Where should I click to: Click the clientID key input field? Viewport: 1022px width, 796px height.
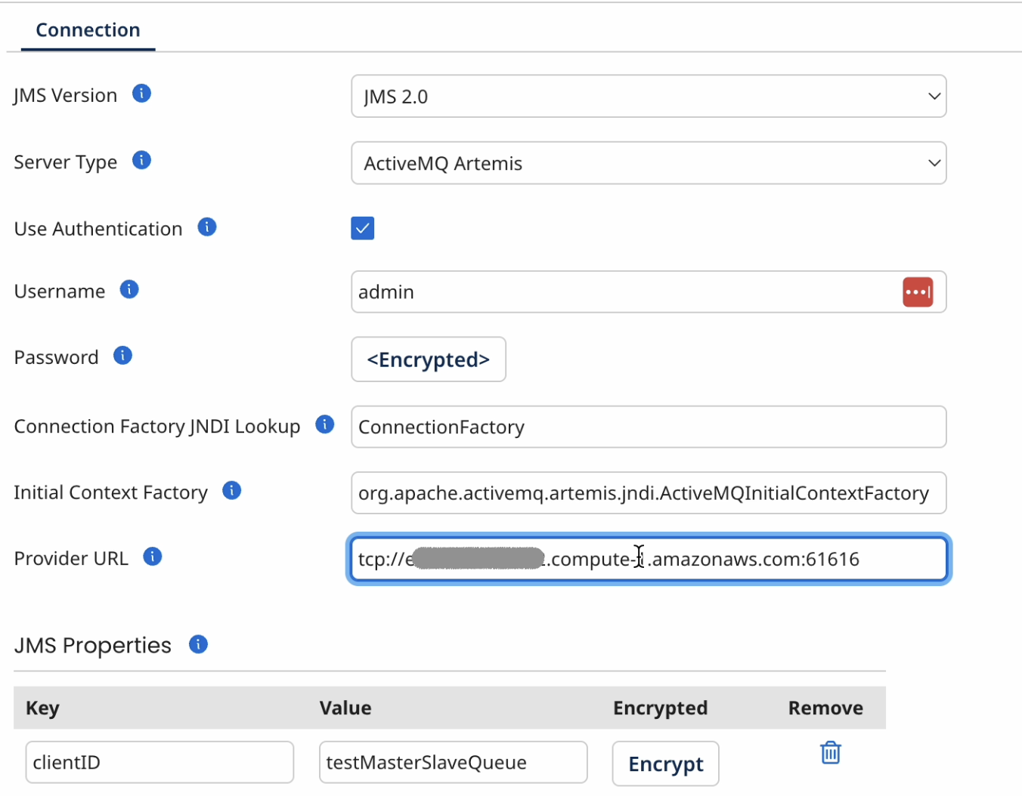tap(159, 763)
